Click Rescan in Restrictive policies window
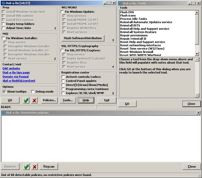The height and width of the screenshot is (178, 202). [x=49, y=167]
